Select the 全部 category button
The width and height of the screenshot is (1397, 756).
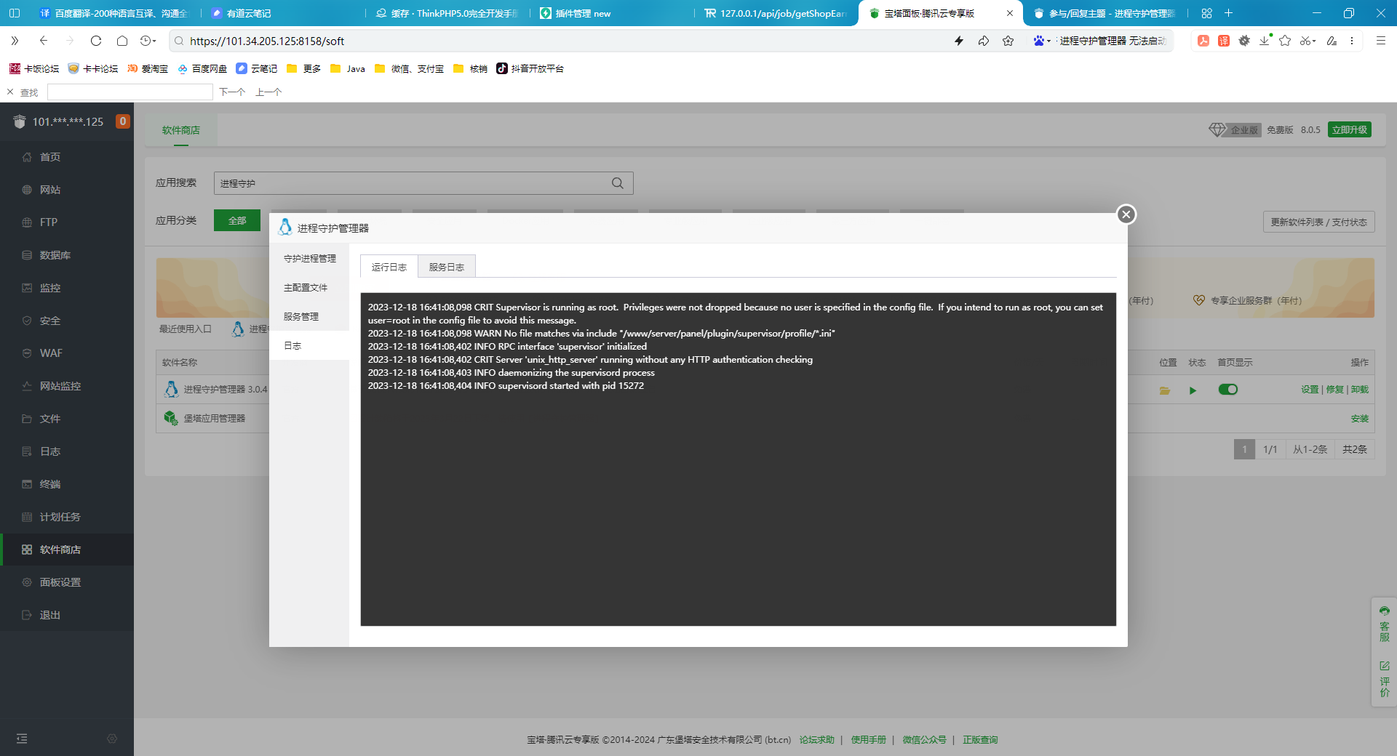point(237,220)
